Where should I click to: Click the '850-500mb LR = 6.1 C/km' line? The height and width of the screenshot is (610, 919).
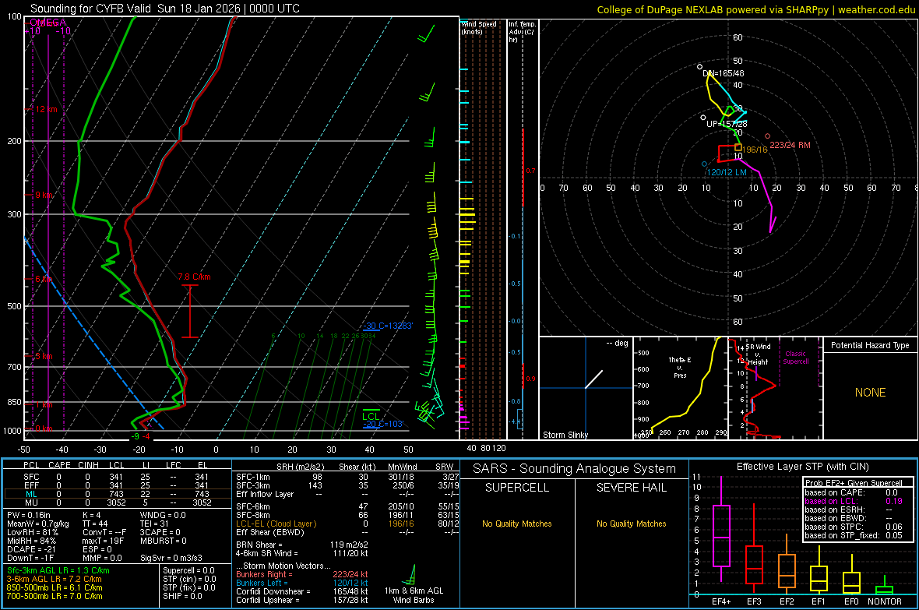click(x=55, y=587)
